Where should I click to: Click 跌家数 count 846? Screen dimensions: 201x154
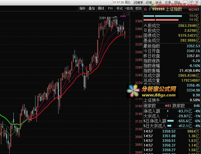(x=197, y=106)
